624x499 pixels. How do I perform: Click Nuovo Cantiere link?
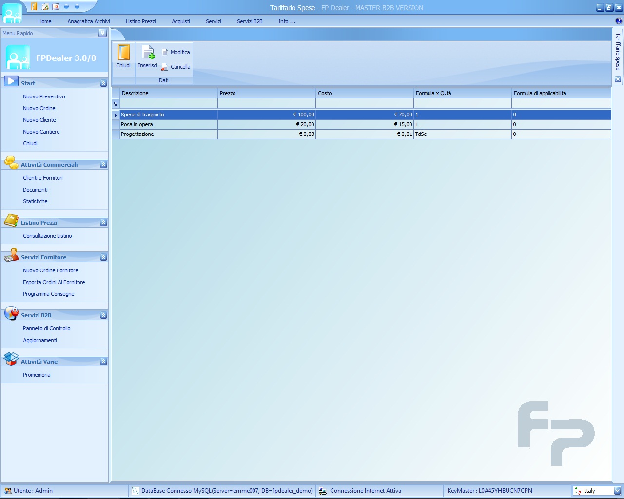[41, 132]
